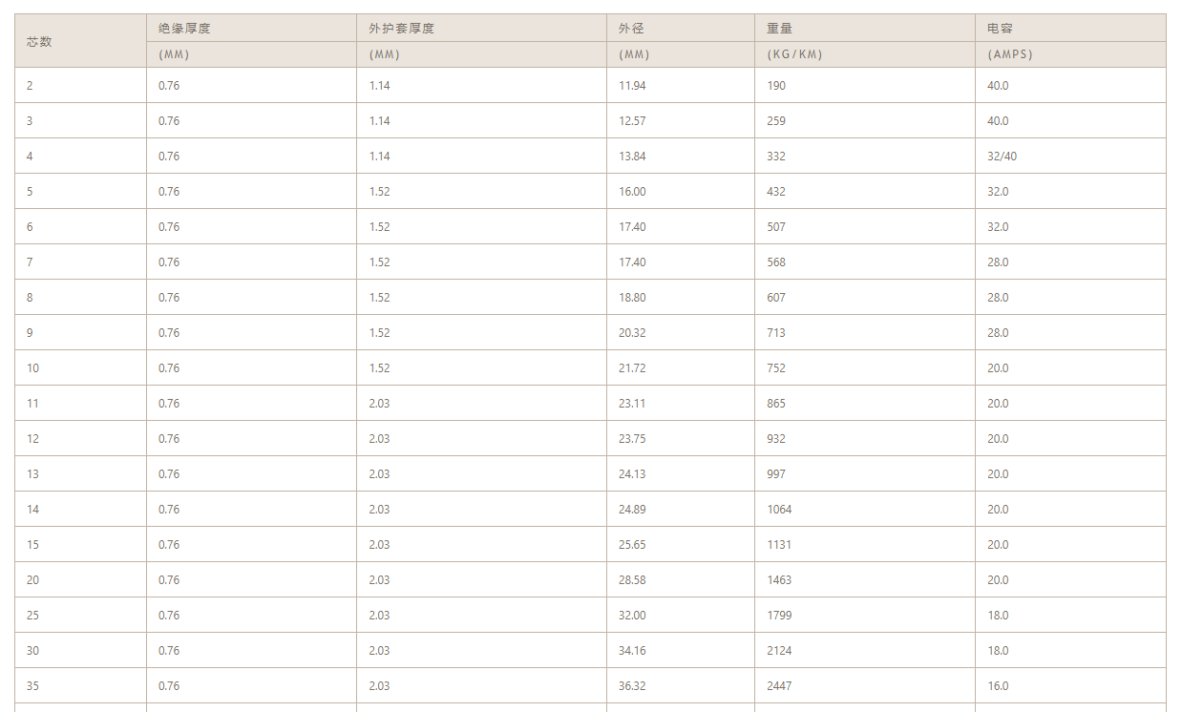Select core count cell 10

pos(33,368)
